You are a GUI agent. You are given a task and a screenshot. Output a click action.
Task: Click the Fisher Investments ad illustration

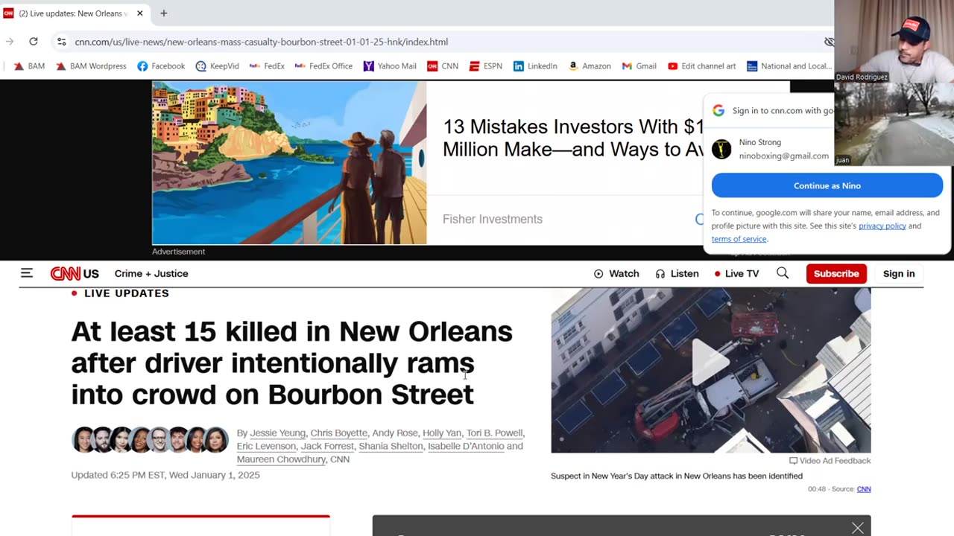tap(289, 163)
